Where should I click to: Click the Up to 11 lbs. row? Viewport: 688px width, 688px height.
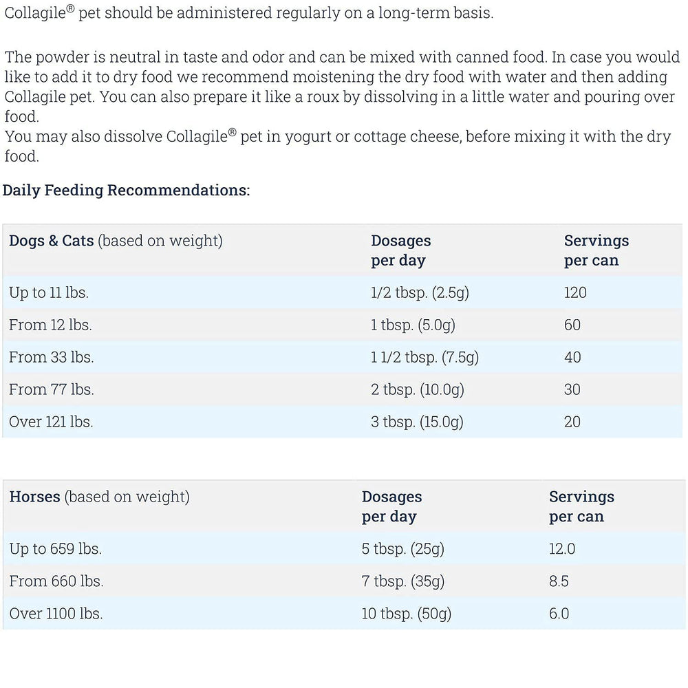point(342,292)
